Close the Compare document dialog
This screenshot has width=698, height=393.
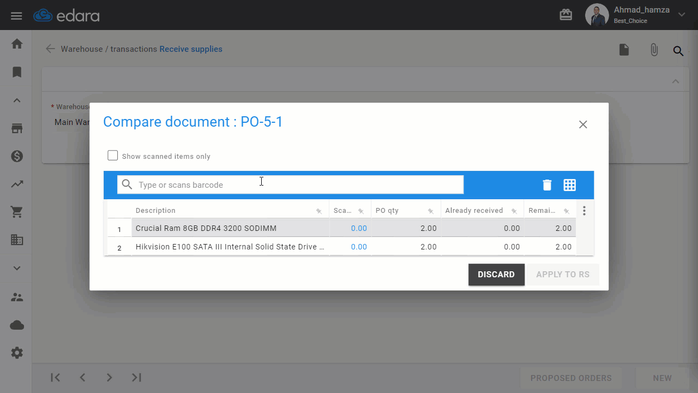tap(583, 124)
